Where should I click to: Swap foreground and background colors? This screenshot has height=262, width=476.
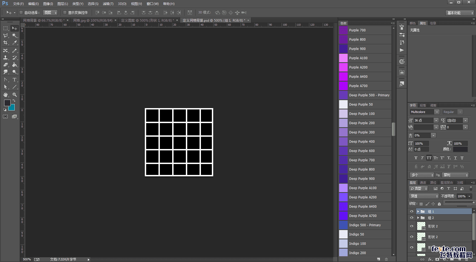tap(14, 101)
